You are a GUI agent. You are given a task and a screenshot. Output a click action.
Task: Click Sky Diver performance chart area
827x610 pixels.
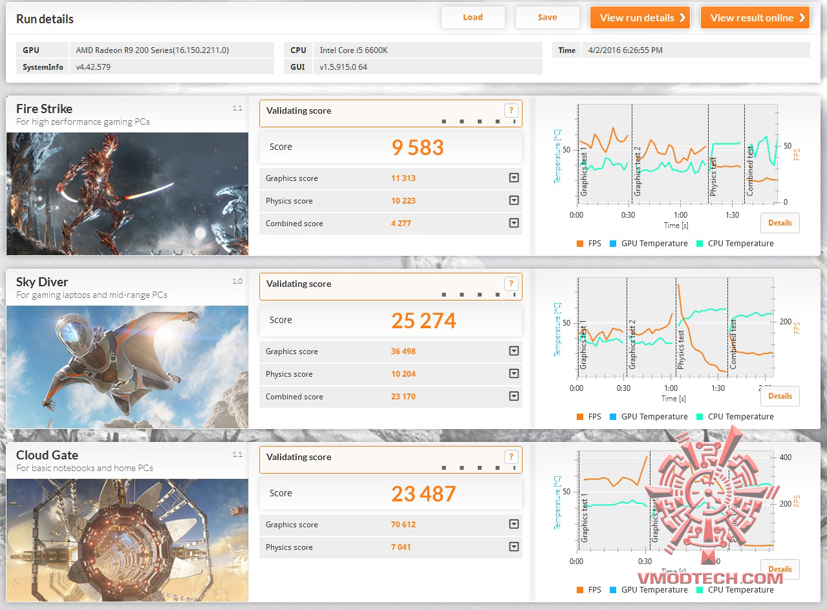[675, 327]
